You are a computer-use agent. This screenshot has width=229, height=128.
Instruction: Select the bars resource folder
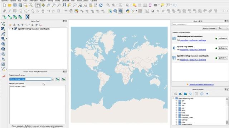(x=183, y=113)
